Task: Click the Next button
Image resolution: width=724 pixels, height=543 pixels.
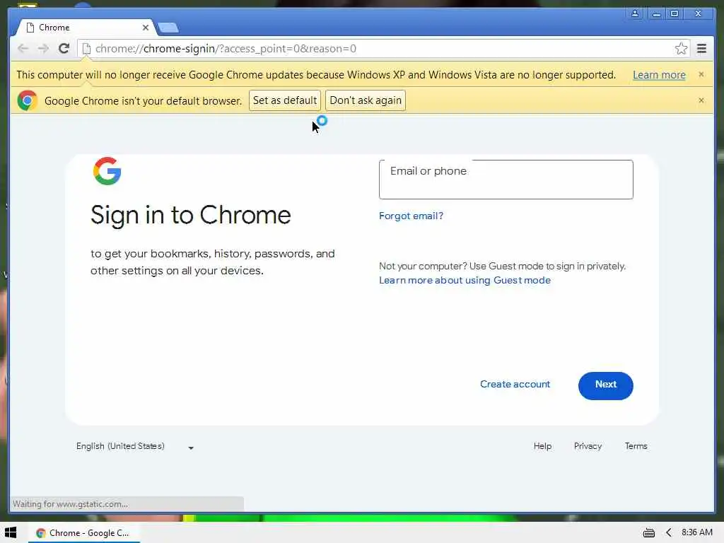Action: (x=605, y=385)
